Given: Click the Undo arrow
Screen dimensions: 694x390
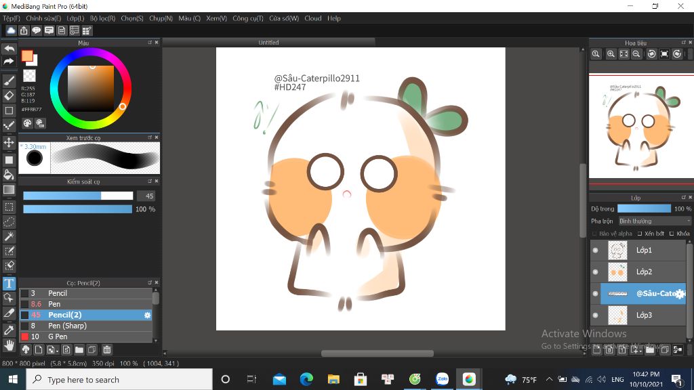Looking at the screenshot, I should tap(9, 49).
